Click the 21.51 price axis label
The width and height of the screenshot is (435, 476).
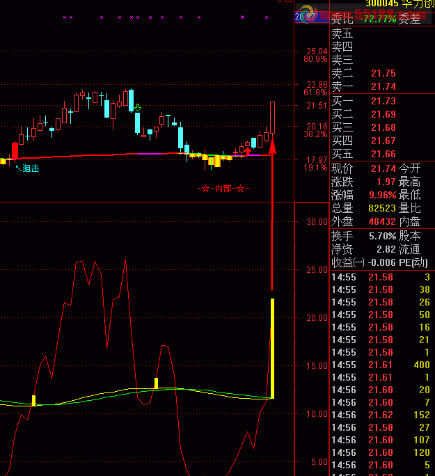[x=317, y=106]
